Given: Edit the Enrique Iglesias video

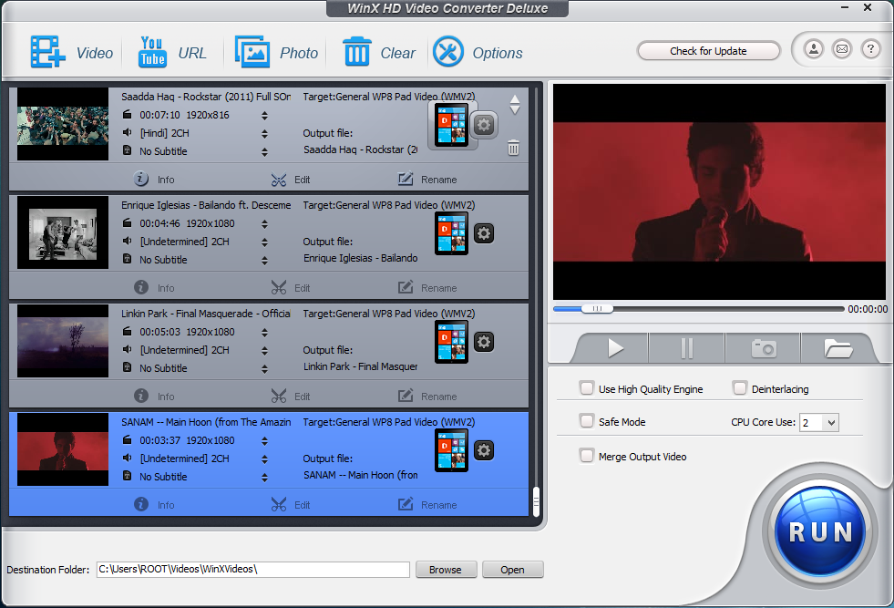Looking at the screenshot, I should 291,288.
